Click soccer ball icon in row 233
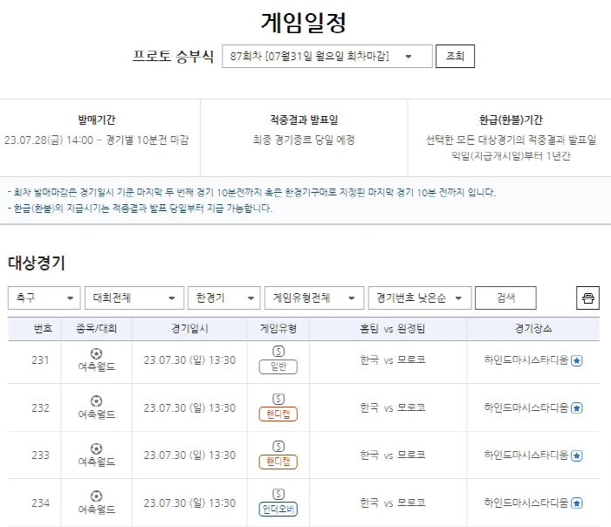Viewport: 611px width, 527px height. tap(96, 448)
